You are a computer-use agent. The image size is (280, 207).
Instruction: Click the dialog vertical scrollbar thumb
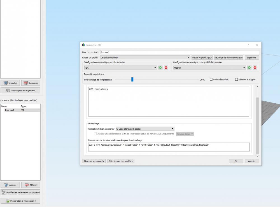[x=258, y=126]
